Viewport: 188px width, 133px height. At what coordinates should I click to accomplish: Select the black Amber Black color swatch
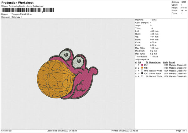(x=142, y=73)
